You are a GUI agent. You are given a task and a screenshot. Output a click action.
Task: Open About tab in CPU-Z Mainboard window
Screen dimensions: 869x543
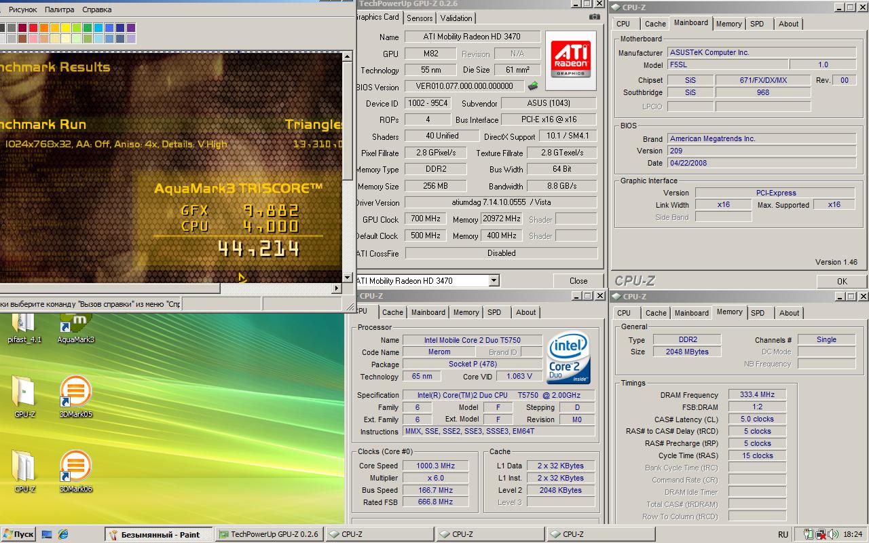click(788, 24)
